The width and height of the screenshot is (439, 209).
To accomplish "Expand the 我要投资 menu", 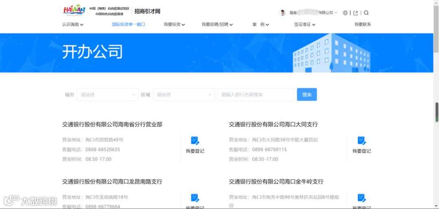I will pos(174,24).
